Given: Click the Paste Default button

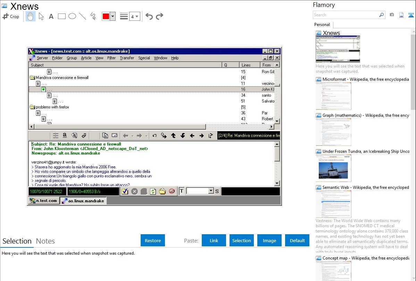Looking at the screenshot, I should (297, 240).
